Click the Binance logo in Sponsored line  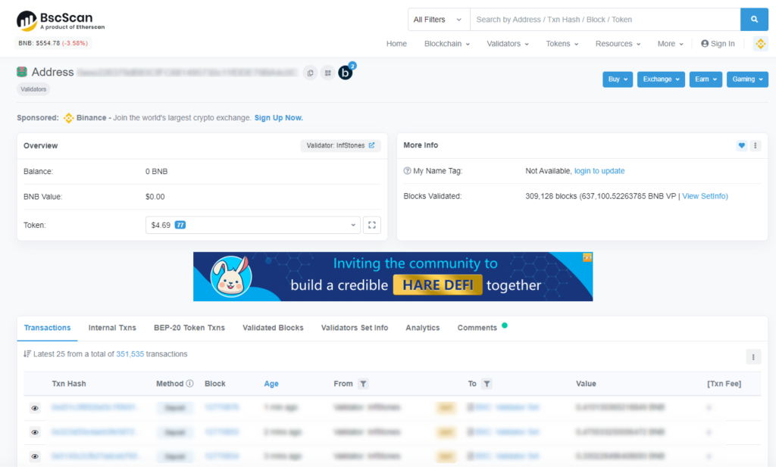click(x=69, y=117)
